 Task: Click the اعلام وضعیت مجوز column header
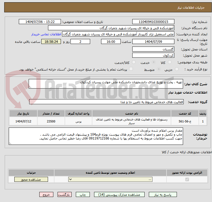pyautogui.click(x=110, y=173)
